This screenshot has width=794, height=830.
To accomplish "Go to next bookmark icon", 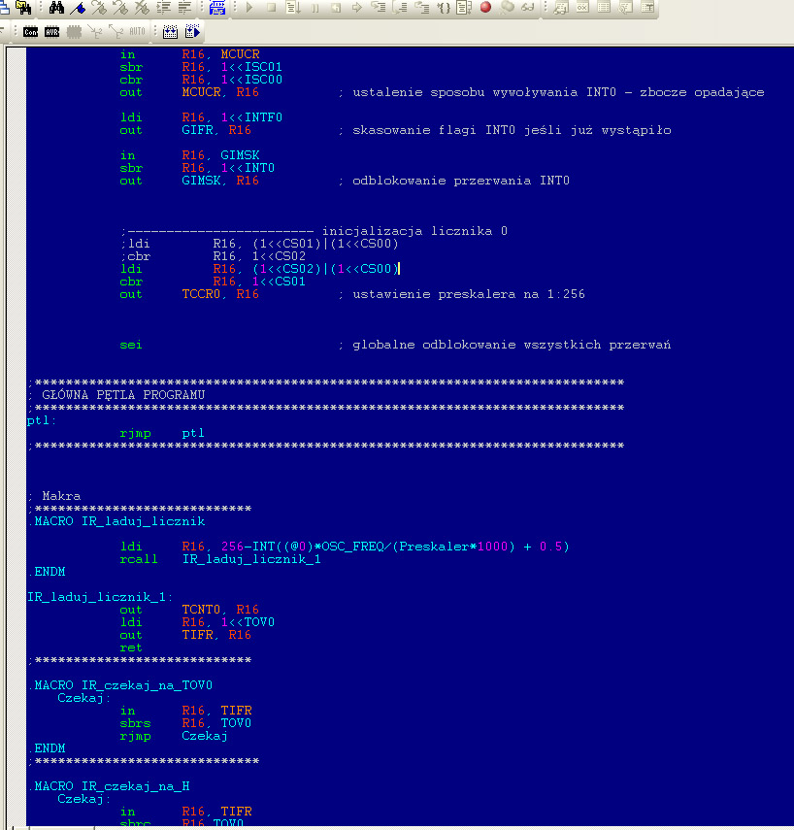I will [99, 8].
